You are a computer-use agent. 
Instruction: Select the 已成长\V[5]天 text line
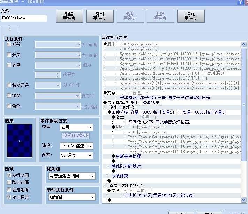coord(172,195)
